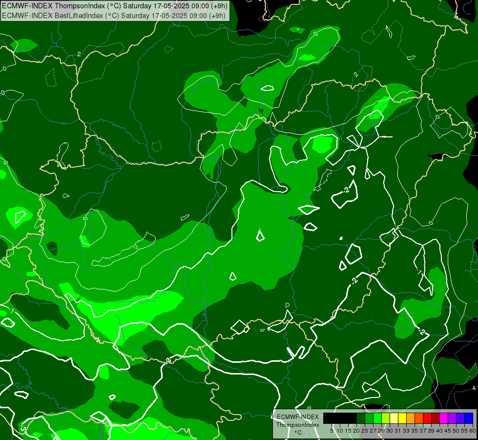Click the legend tick value 40
The width and height of the screenshot is (478, 440).
[439, 431]
